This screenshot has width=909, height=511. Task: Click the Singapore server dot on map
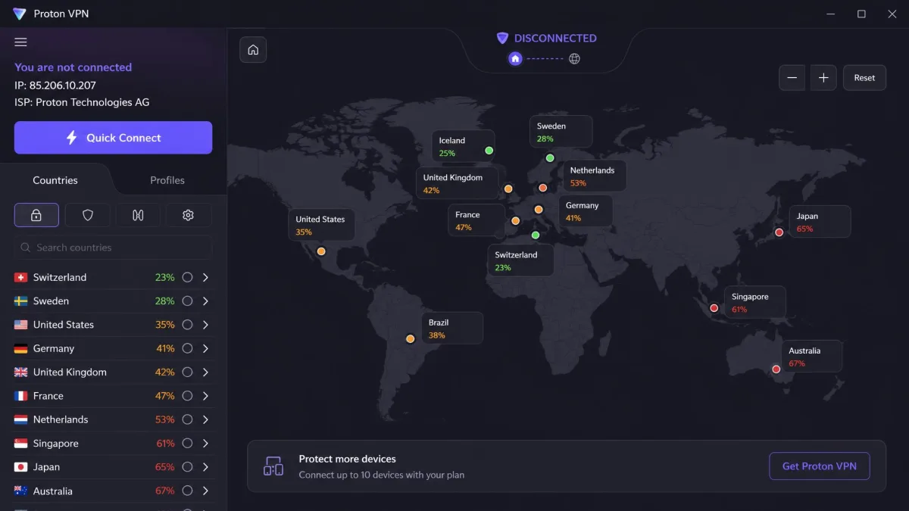point(714,308)
